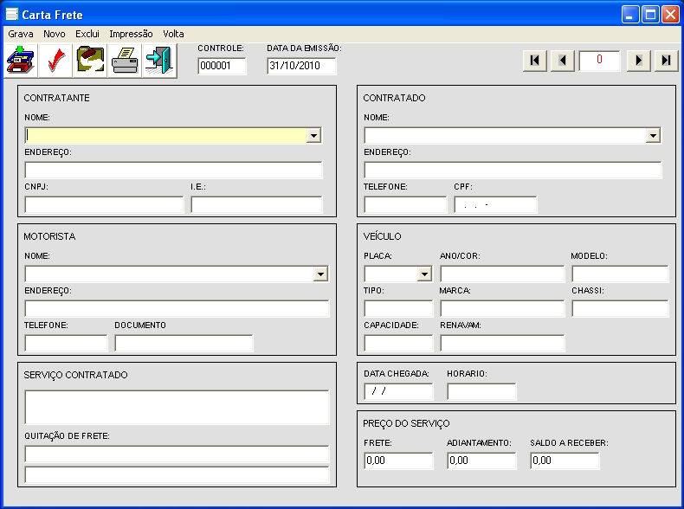Viewport: 684px width, 509px height.
Task: Focus the FRETE price field
Action: tap(398, 461)
